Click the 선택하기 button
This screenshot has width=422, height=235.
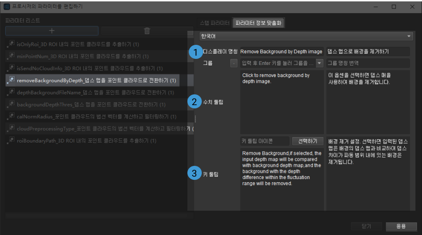pyautogui.click(x=308, y=141)
